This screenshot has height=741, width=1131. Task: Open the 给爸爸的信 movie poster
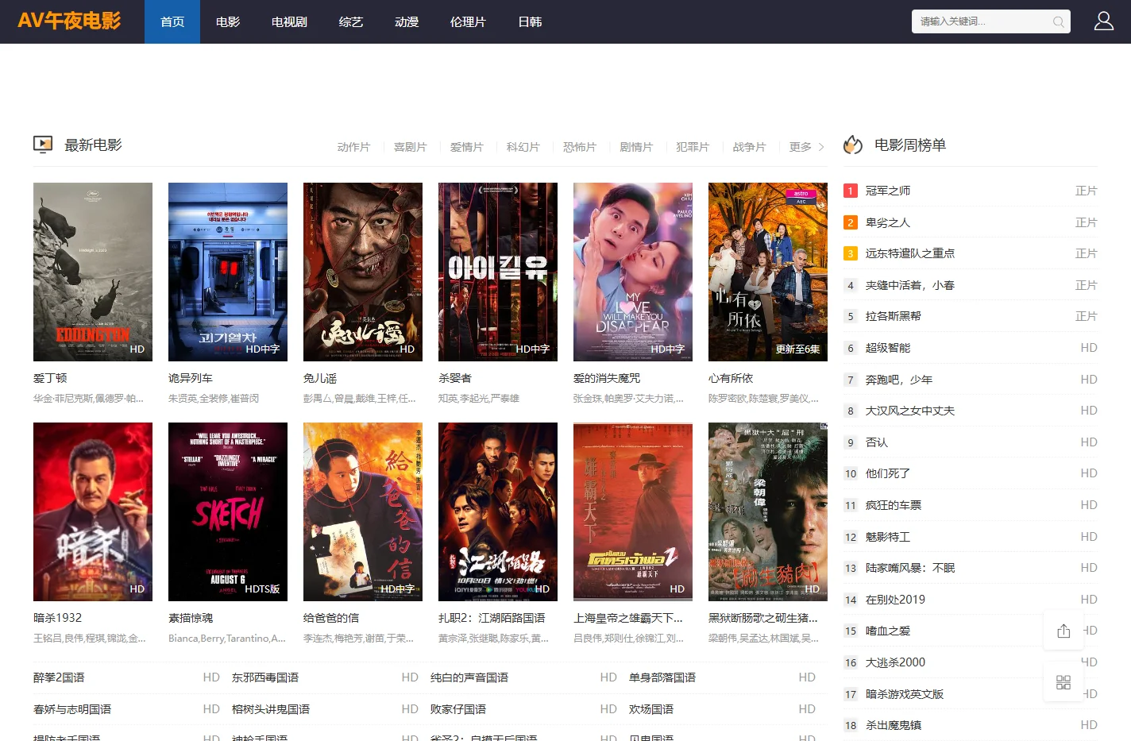(363, 511)
